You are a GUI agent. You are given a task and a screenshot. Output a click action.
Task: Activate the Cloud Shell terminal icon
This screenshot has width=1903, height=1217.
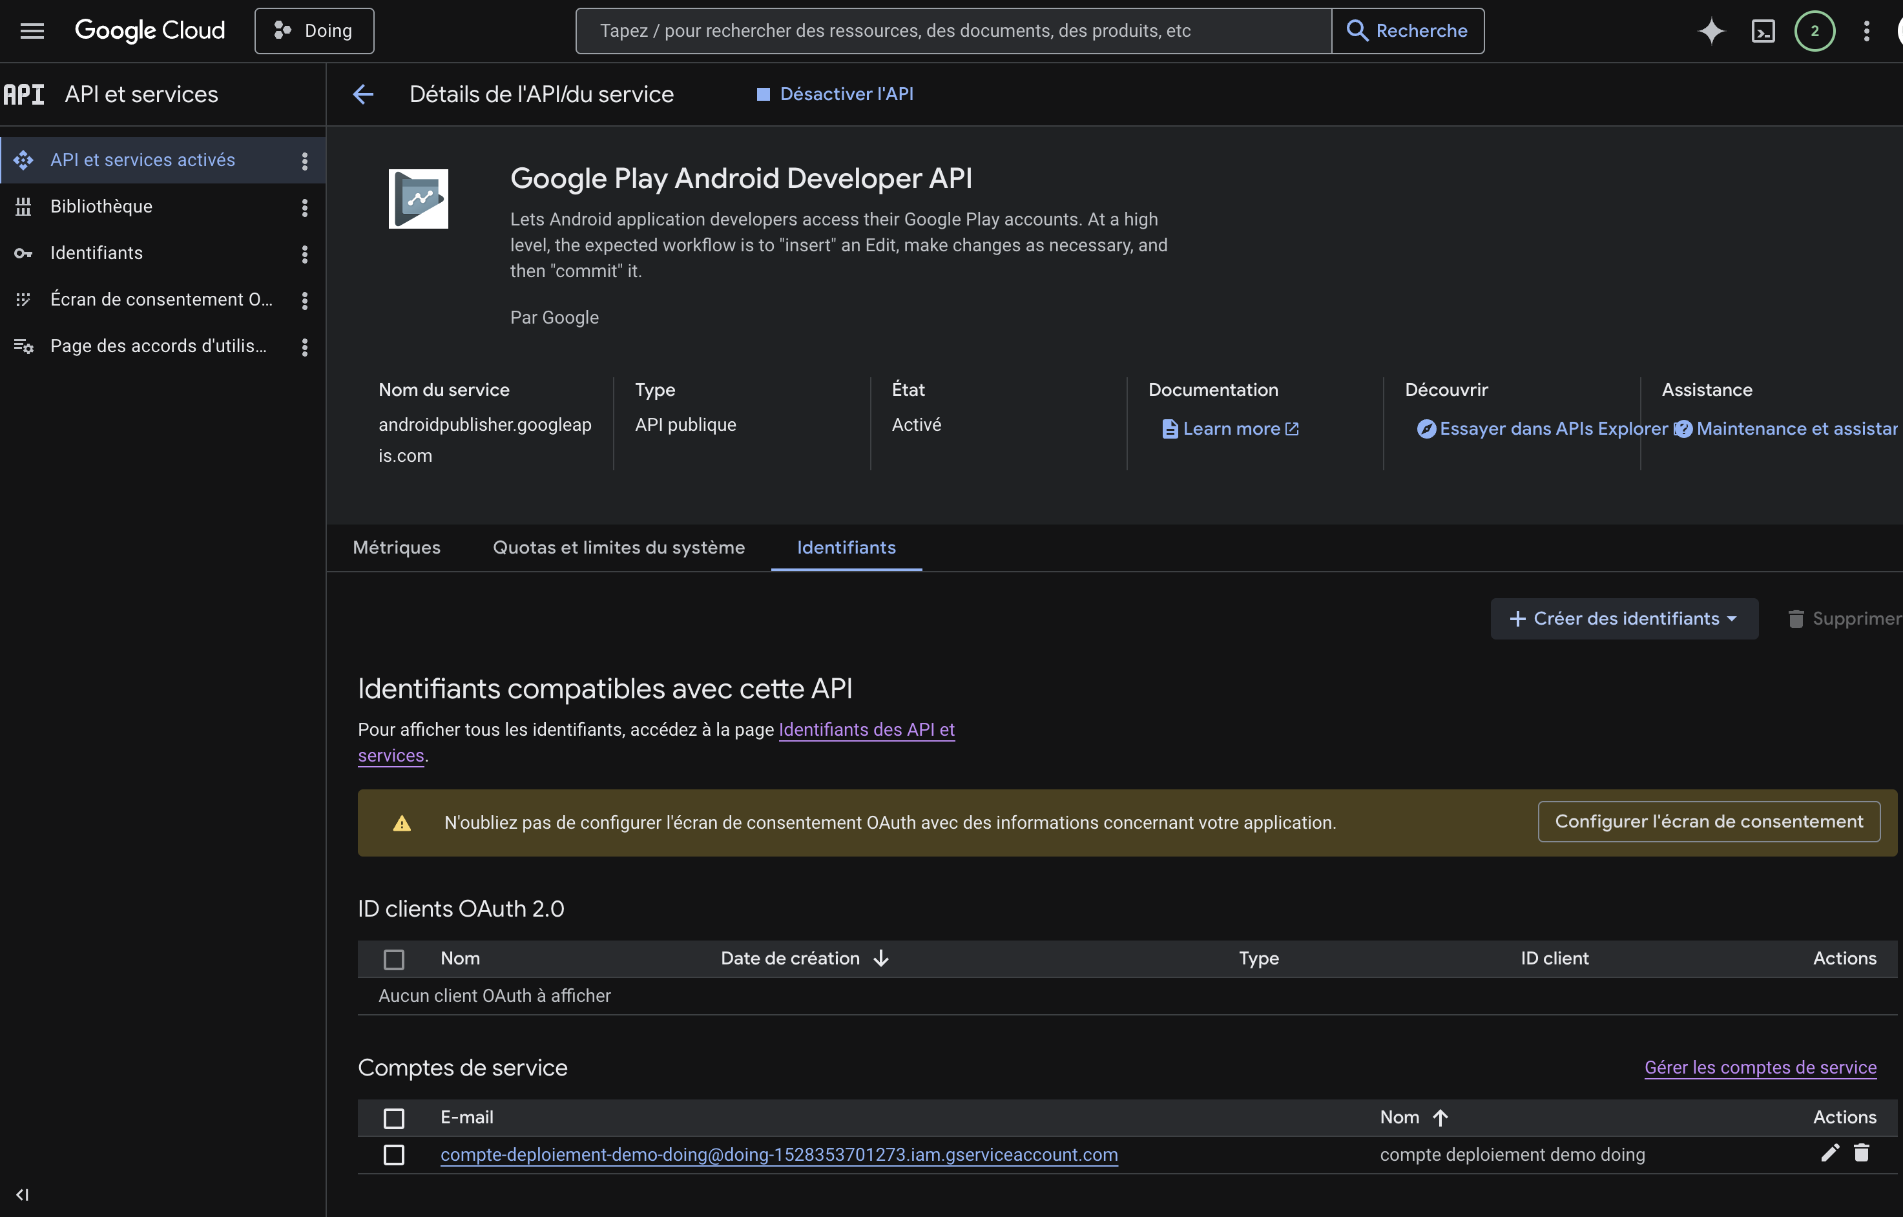[x=1763, y=31]
